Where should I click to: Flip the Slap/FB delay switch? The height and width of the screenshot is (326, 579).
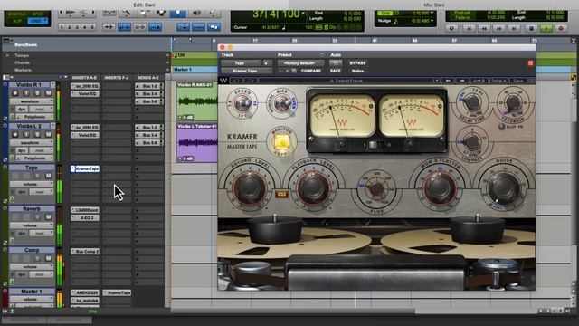click(x=501, y=127)
